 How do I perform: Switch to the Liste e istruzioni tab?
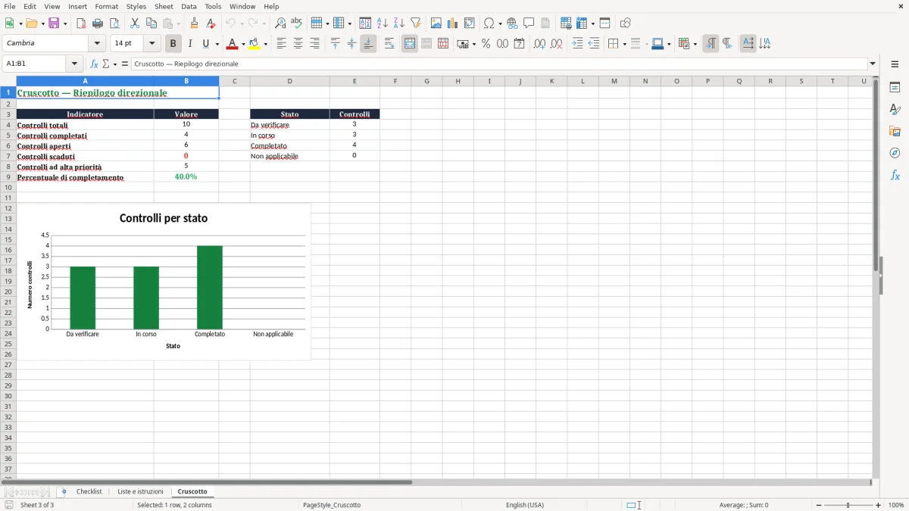(140, 492)
